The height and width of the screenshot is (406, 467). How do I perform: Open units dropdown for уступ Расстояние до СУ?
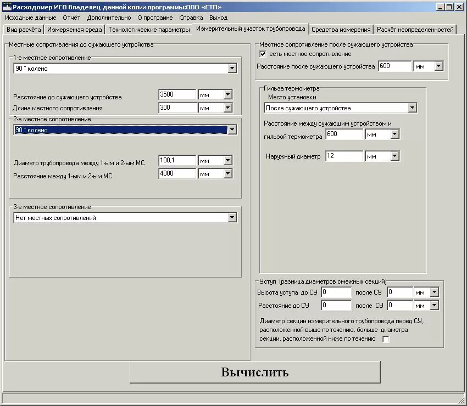tap(435, 305)
